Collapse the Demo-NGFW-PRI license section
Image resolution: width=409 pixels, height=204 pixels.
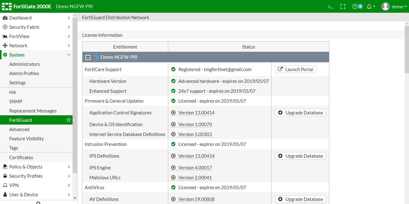tap(88, 57)
